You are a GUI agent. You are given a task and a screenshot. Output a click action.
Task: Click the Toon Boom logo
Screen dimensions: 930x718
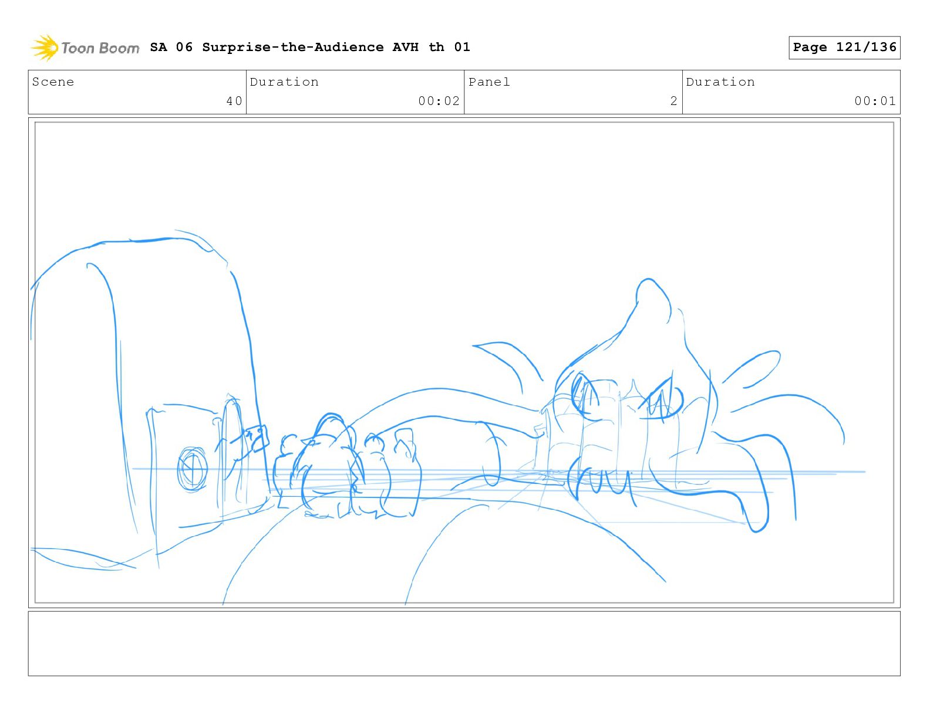click(85, 48)
